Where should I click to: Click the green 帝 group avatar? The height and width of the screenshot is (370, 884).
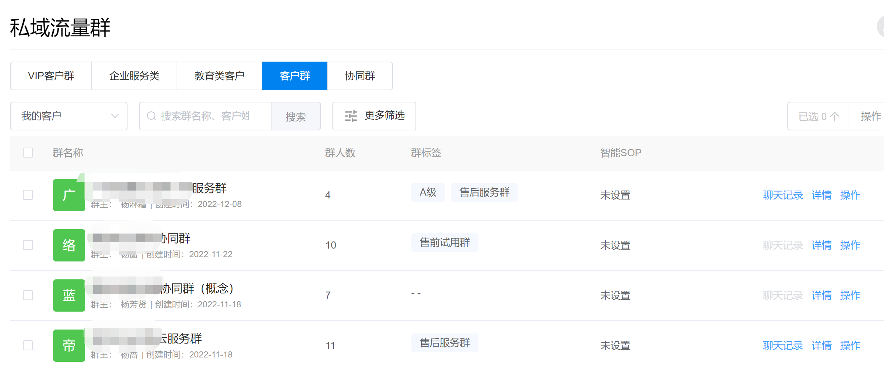tap(69, 346)
